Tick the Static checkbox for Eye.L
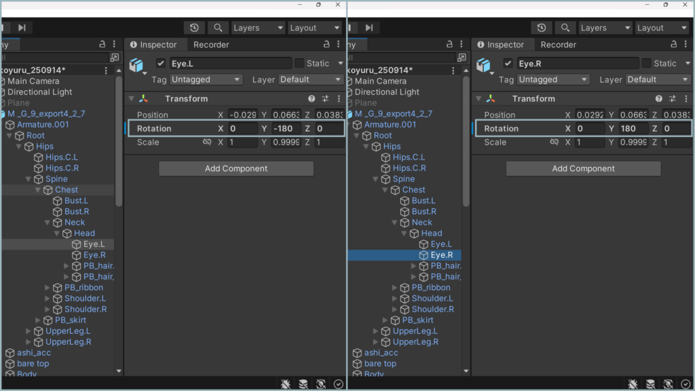Viewport: 695px width, 391px height. [x=299, y=63]
